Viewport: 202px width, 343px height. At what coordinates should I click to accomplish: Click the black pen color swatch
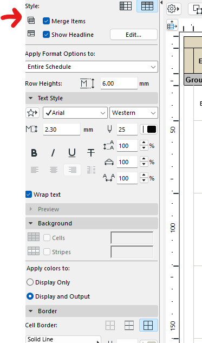tap(152, 130)
